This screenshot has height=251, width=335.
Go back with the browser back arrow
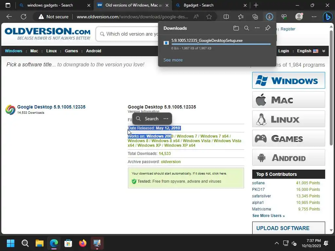coord(9,17)
